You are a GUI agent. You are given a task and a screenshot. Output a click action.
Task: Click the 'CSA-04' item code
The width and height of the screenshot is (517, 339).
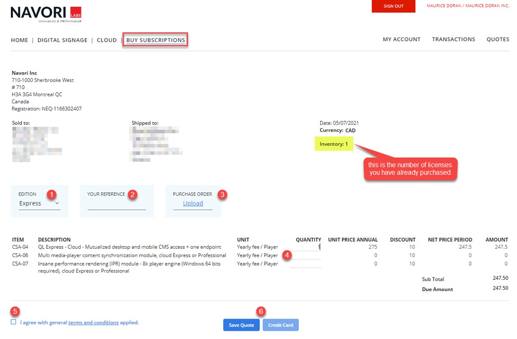[20, 247]
